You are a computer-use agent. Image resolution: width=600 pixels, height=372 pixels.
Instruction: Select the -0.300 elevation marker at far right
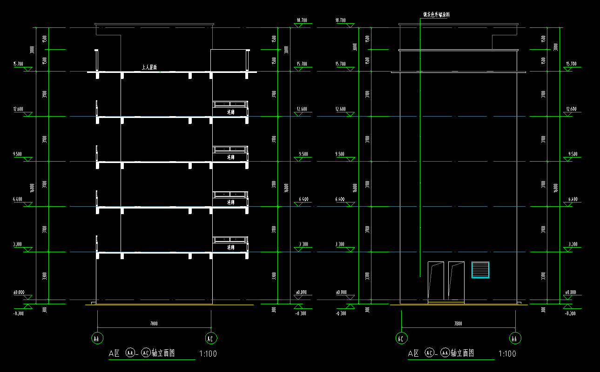(570, 313)
